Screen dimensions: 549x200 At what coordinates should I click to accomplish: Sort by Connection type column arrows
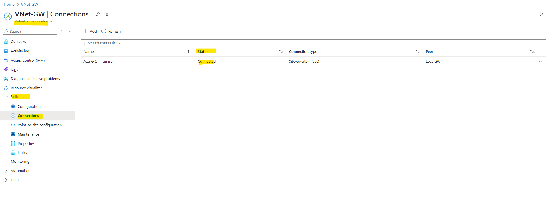click(418, 52)
